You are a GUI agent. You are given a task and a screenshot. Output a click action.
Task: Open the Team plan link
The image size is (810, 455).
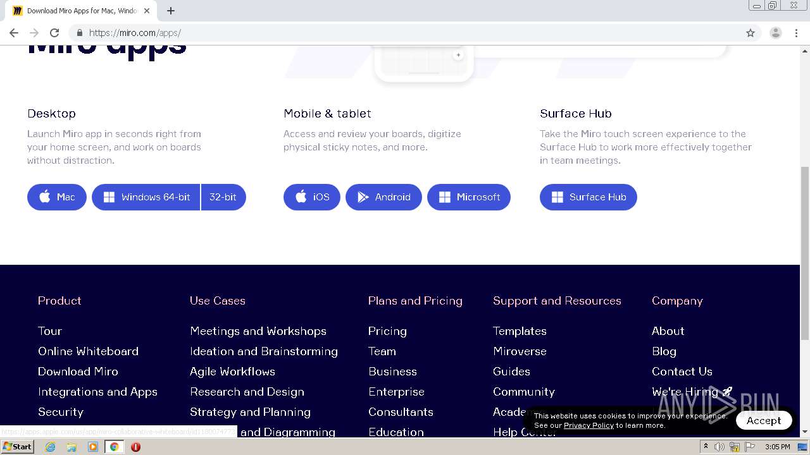coord(382,351)
